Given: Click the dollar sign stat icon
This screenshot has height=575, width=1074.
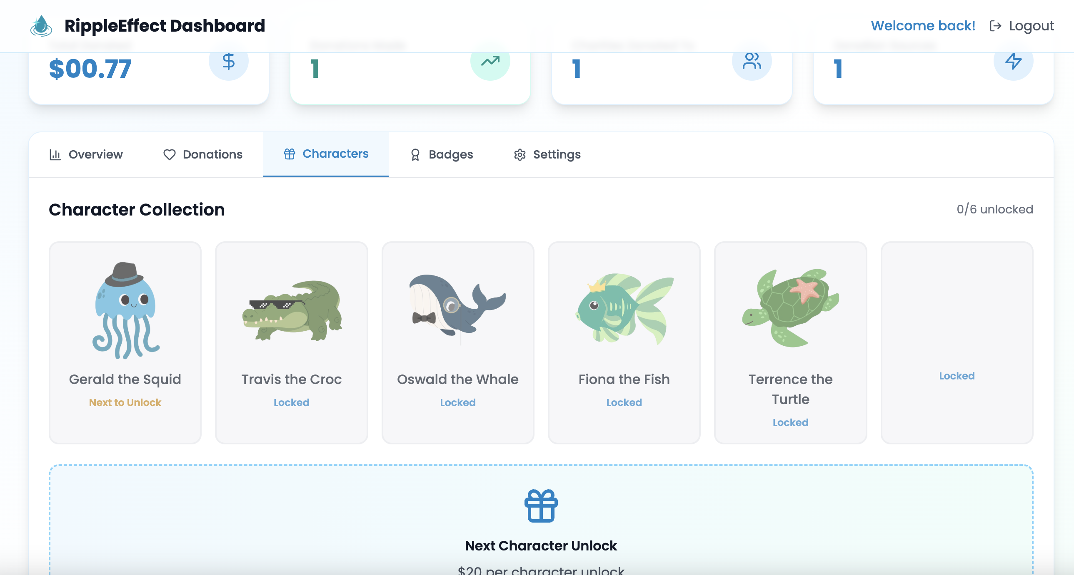Looking at the screenshot, I should (228, 62).
